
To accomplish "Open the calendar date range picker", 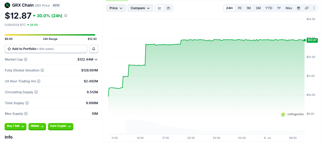I will pos(299,8).
